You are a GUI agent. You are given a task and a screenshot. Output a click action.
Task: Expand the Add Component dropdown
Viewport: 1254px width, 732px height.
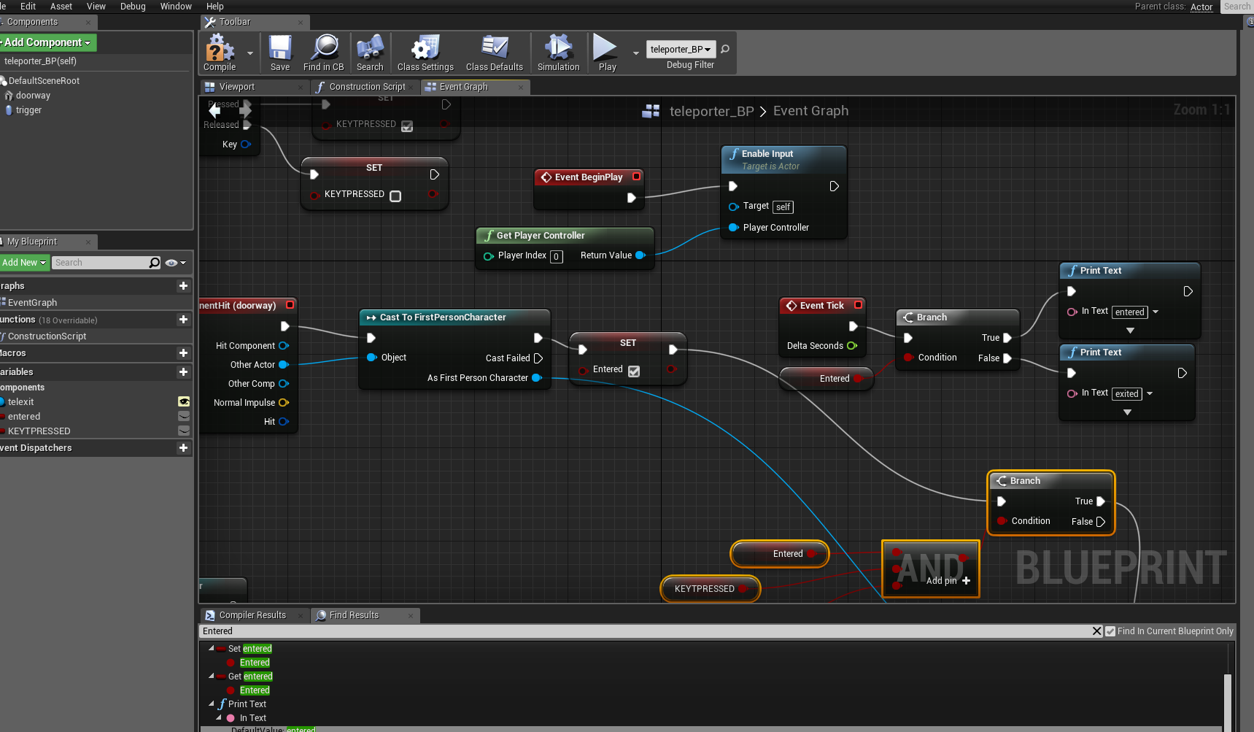click(x=47, y=42)
